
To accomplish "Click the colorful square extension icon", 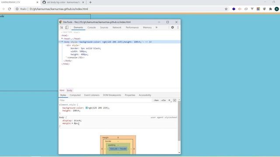I will click(x=258, y=9).
